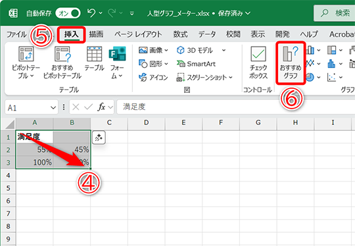Click the Excel app icon in title bar
The height and width of the screenshot is (246, 355).
click(x=13, y=13)
